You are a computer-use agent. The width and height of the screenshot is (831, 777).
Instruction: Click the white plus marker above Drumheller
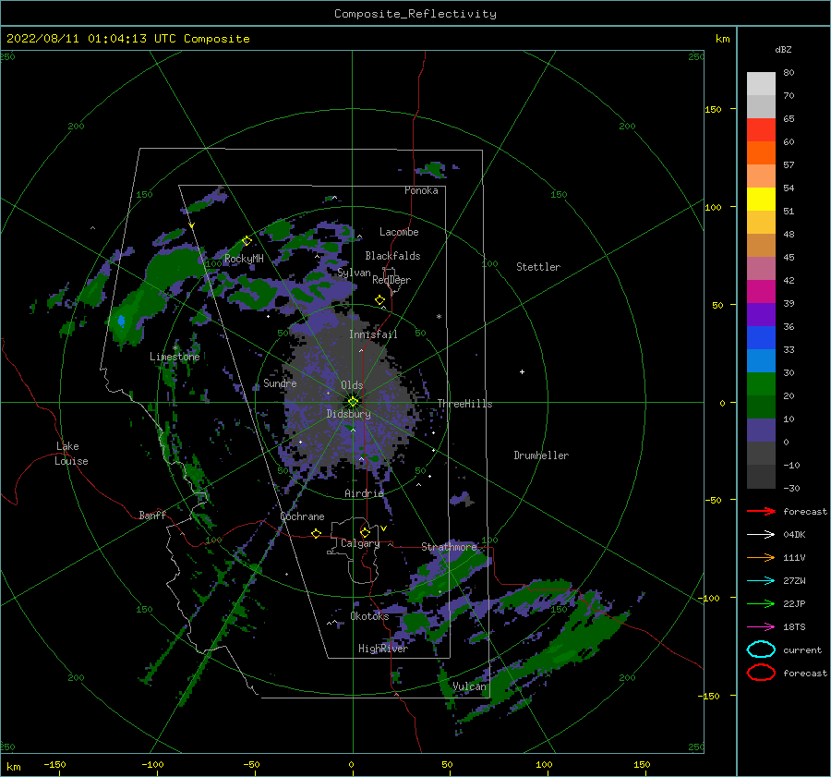click(x=522, y=371)
